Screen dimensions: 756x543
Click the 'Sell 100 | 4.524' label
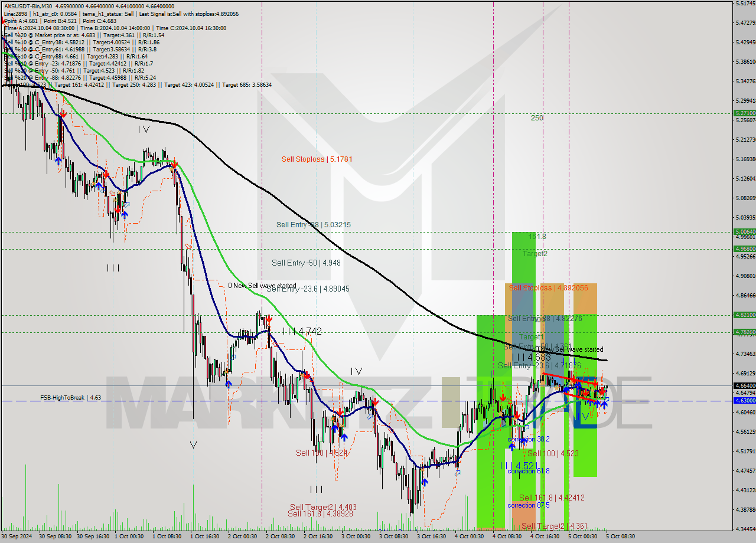point(321,453)
